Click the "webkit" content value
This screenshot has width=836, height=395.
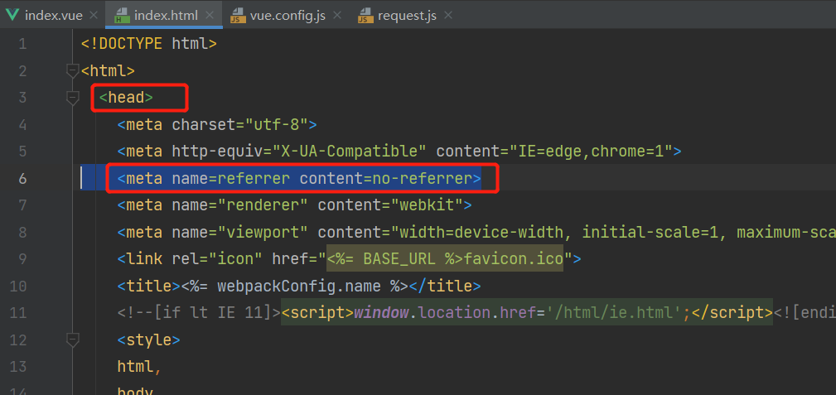click(x=427, y=205)
